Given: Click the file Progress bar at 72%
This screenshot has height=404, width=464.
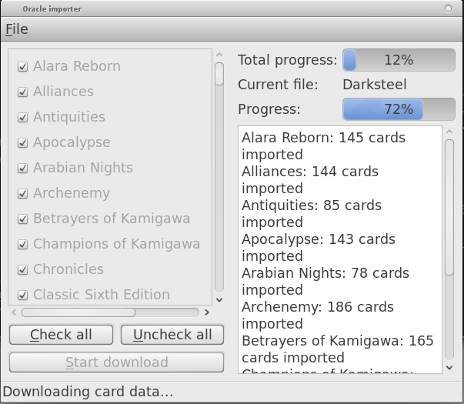Looking at the screenshot, I should [x=399, y=109].
